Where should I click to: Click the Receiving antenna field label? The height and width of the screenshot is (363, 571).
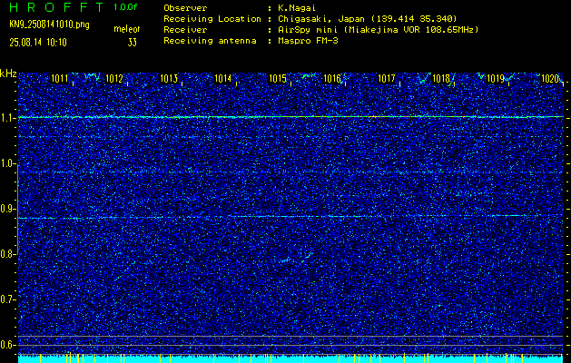(x=210, y=41)
